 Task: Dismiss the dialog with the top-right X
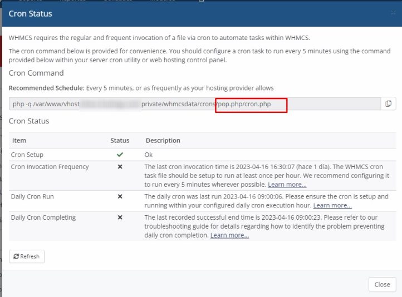393,13
